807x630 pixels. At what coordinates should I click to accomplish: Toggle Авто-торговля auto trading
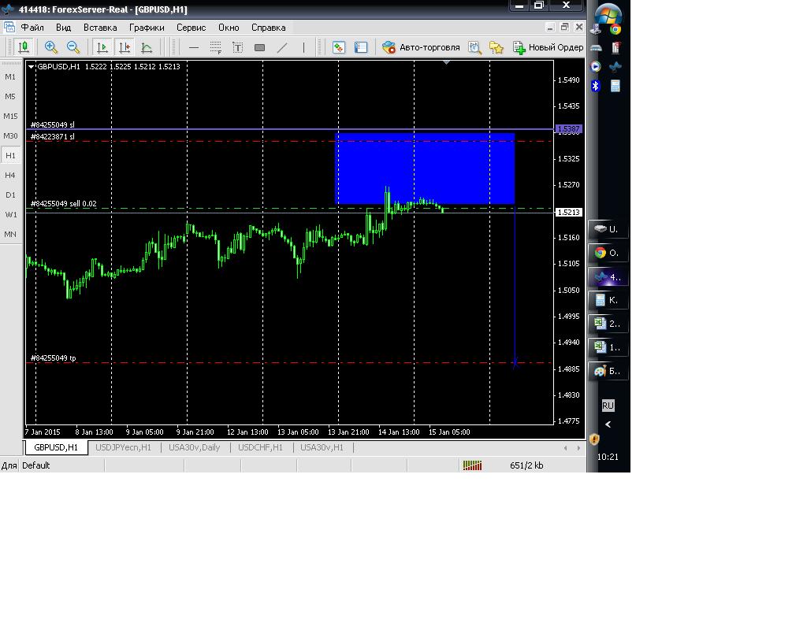(x=421, y=47)
